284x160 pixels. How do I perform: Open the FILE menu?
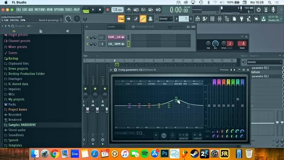[x=19, y=10]
